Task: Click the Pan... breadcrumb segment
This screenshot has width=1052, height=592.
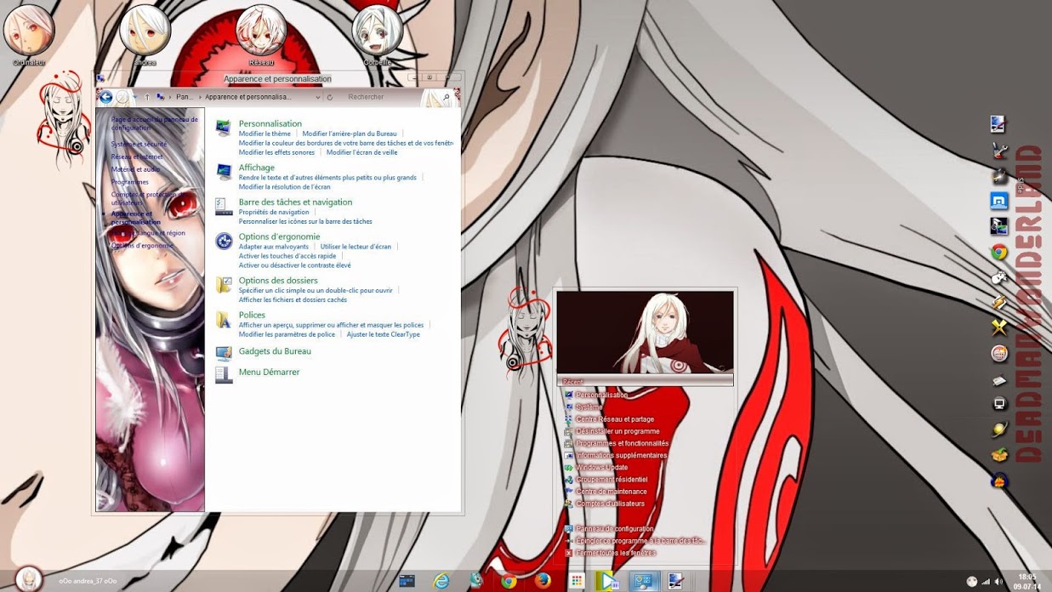Action: 185,97
